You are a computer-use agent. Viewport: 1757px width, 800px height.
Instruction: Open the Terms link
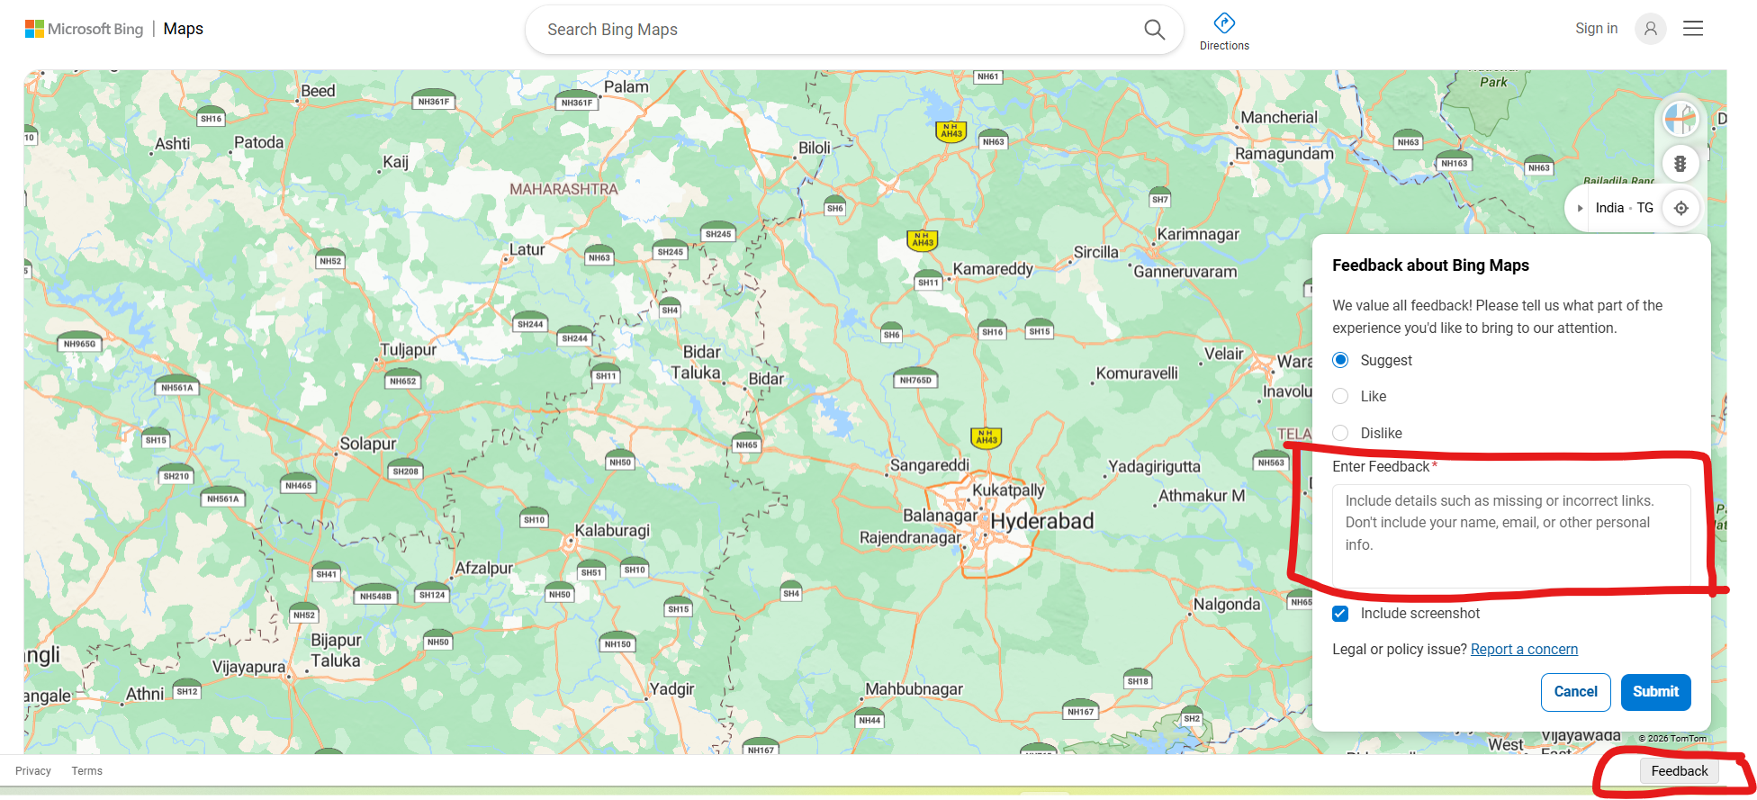click(87, 771)
